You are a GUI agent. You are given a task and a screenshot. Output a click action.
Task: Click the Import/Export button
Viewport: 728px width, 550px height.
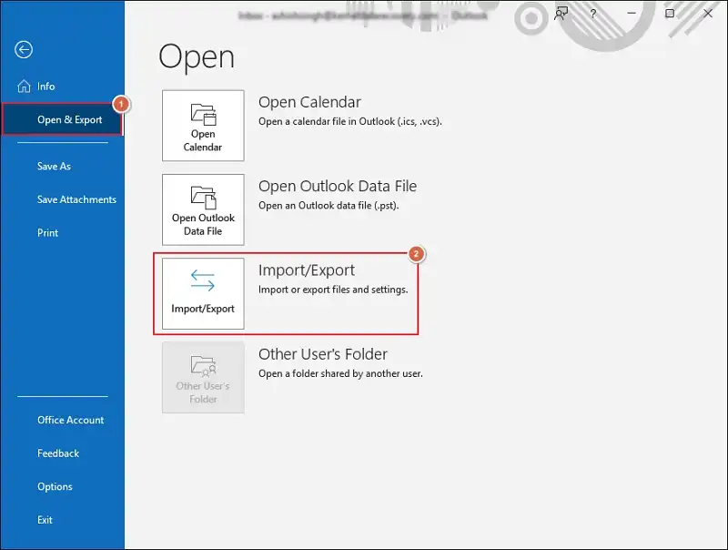(203, 293)
